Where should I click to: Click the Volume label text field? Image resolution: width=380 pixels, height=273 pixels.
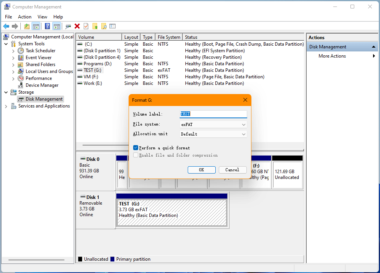[x=213, y=114]
